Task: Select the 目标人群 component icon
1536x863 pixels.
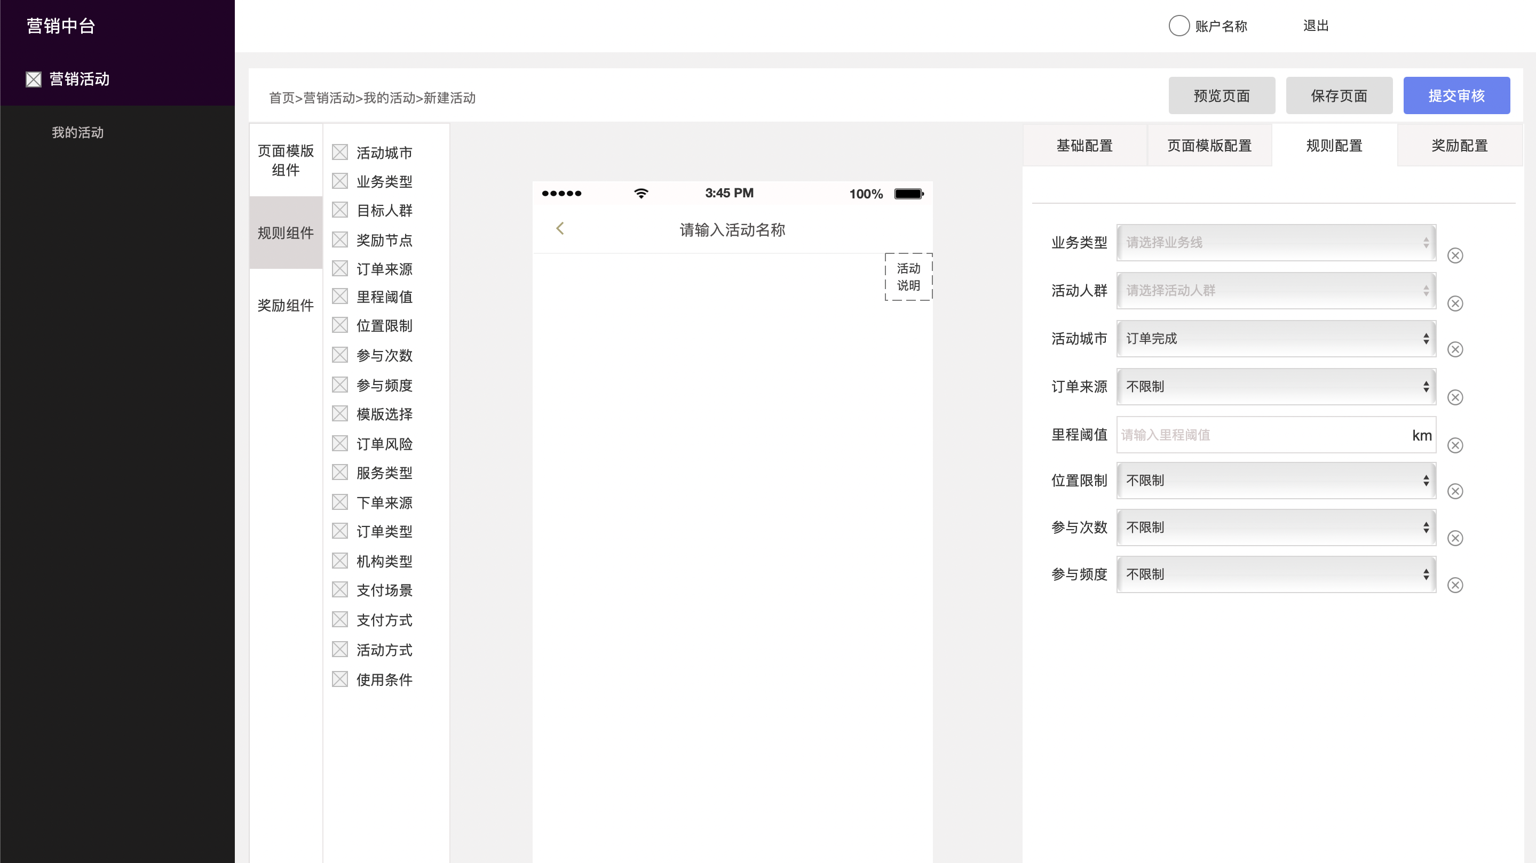Action: pyautogui.click(x=340, y=210)
